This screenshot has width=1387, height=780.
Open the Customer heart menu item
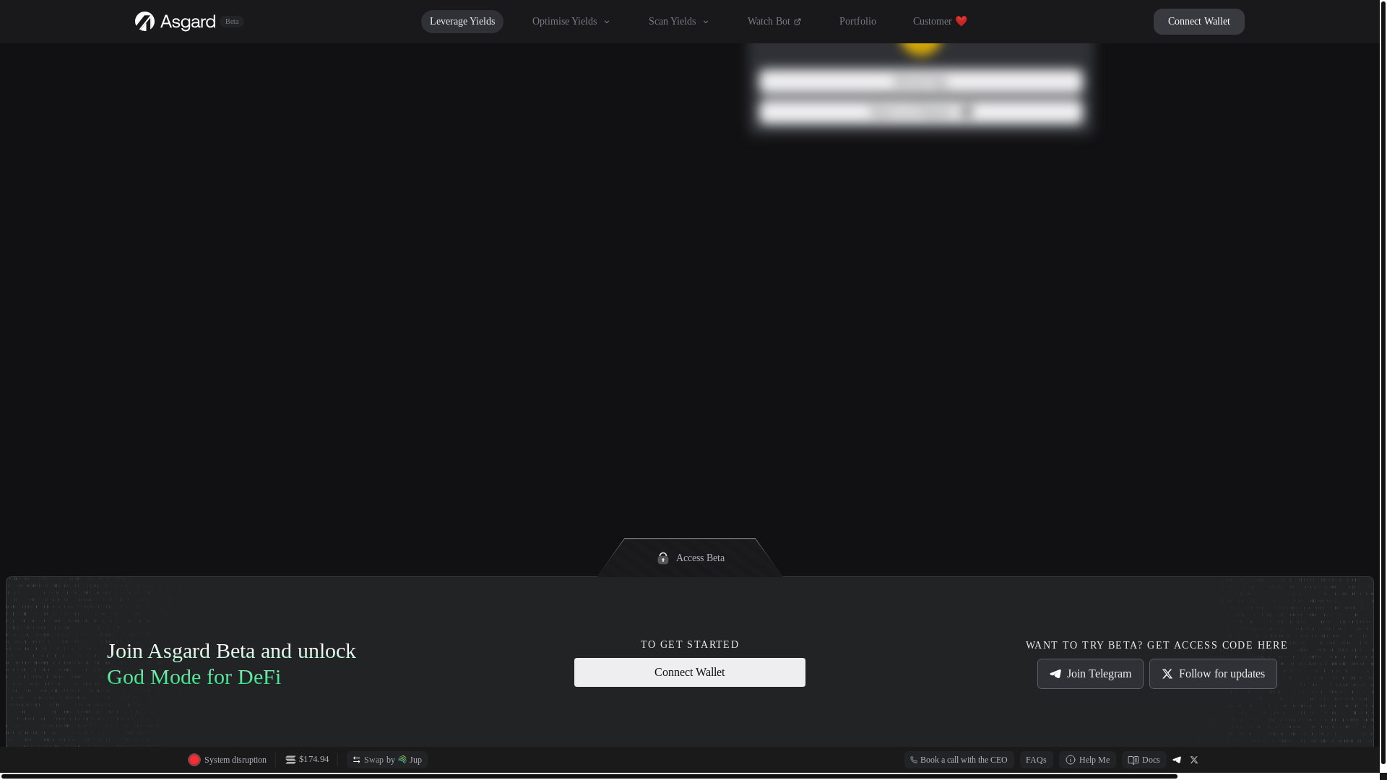940,22
